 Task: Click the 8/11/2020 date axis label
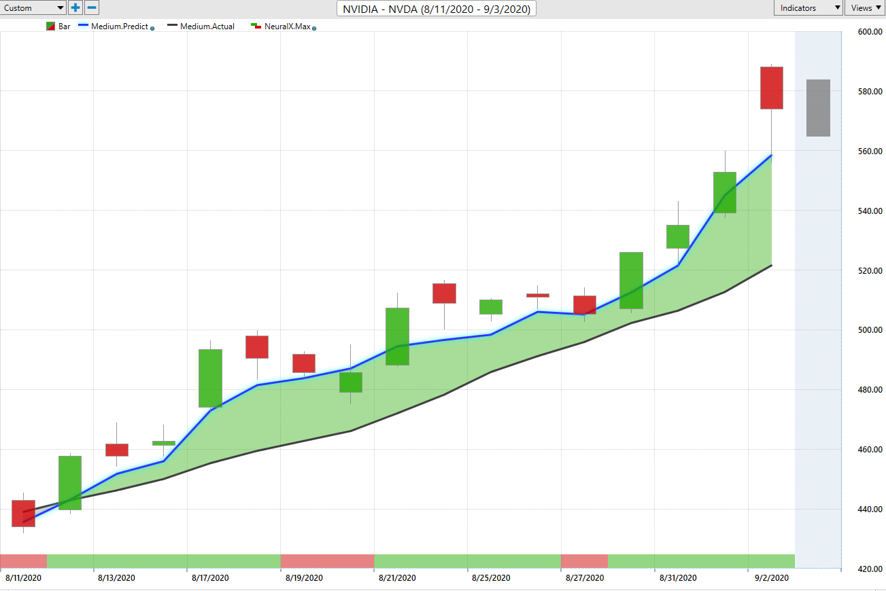point(24,578)
